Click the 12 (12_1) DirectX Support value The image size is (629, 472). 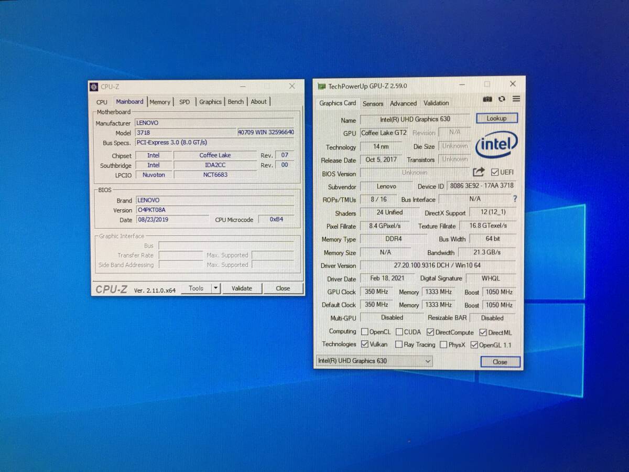(492, 212)
